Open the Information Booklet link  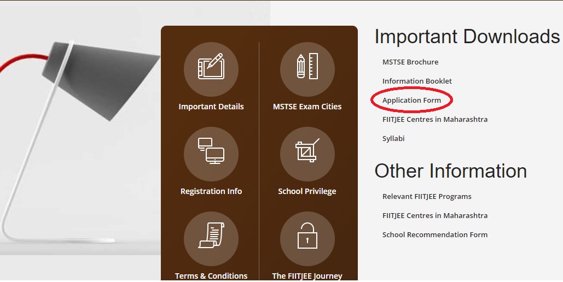(x=417, y=81)
